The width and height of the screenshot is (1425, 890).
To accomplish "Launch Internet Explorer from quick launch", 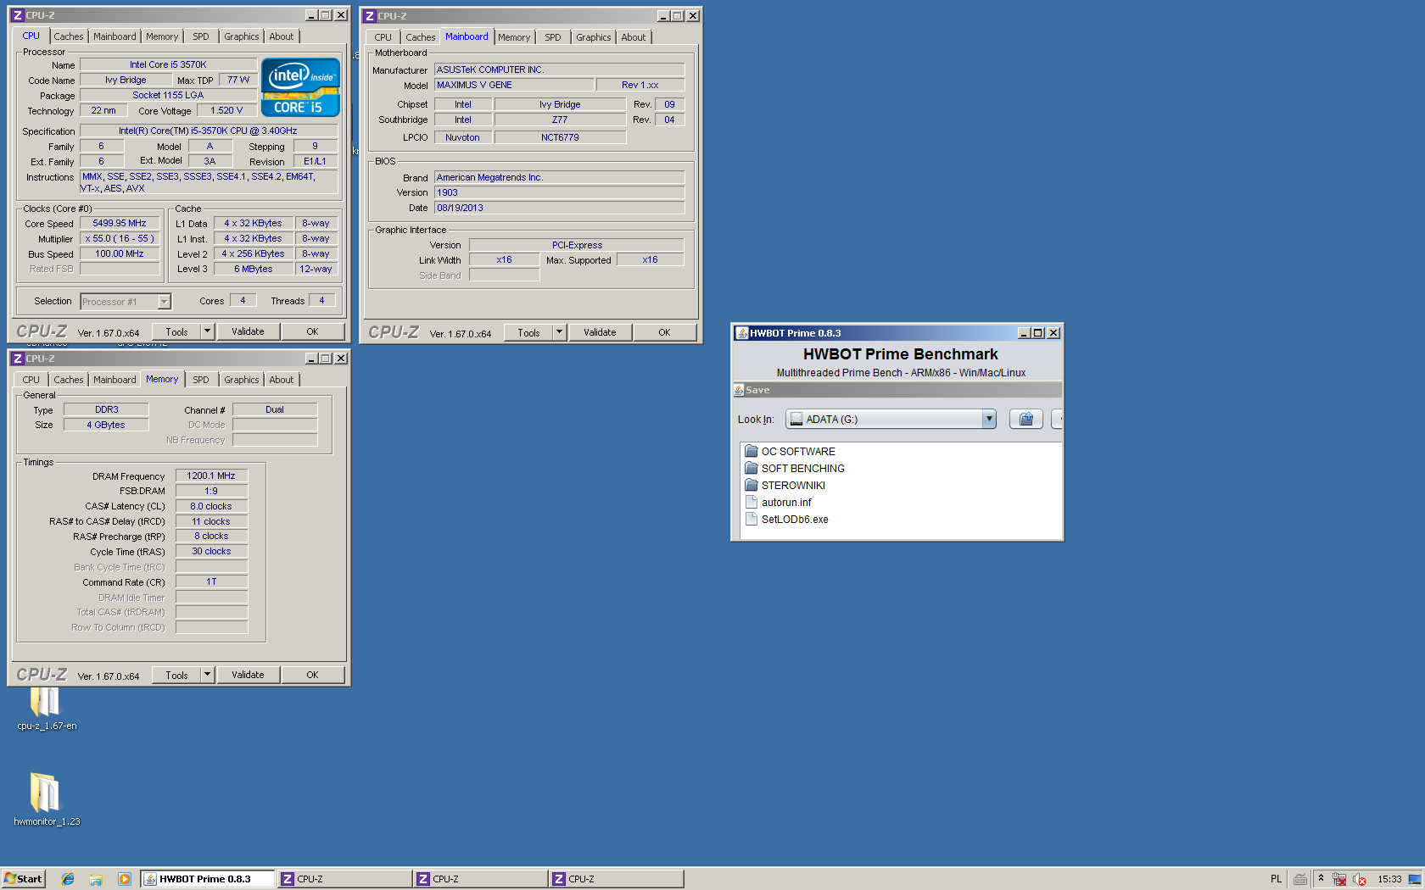I will [x=68, y=879].
